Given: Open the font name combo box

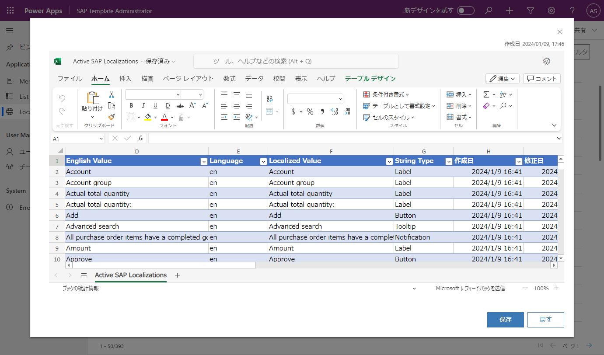Looking at the screenshot, I should [x=153, y=94].
